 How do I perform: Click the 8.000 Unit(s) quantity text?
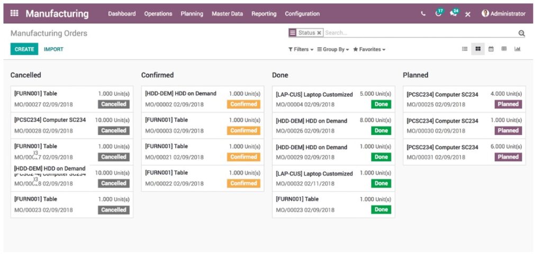tap(375, 120)
